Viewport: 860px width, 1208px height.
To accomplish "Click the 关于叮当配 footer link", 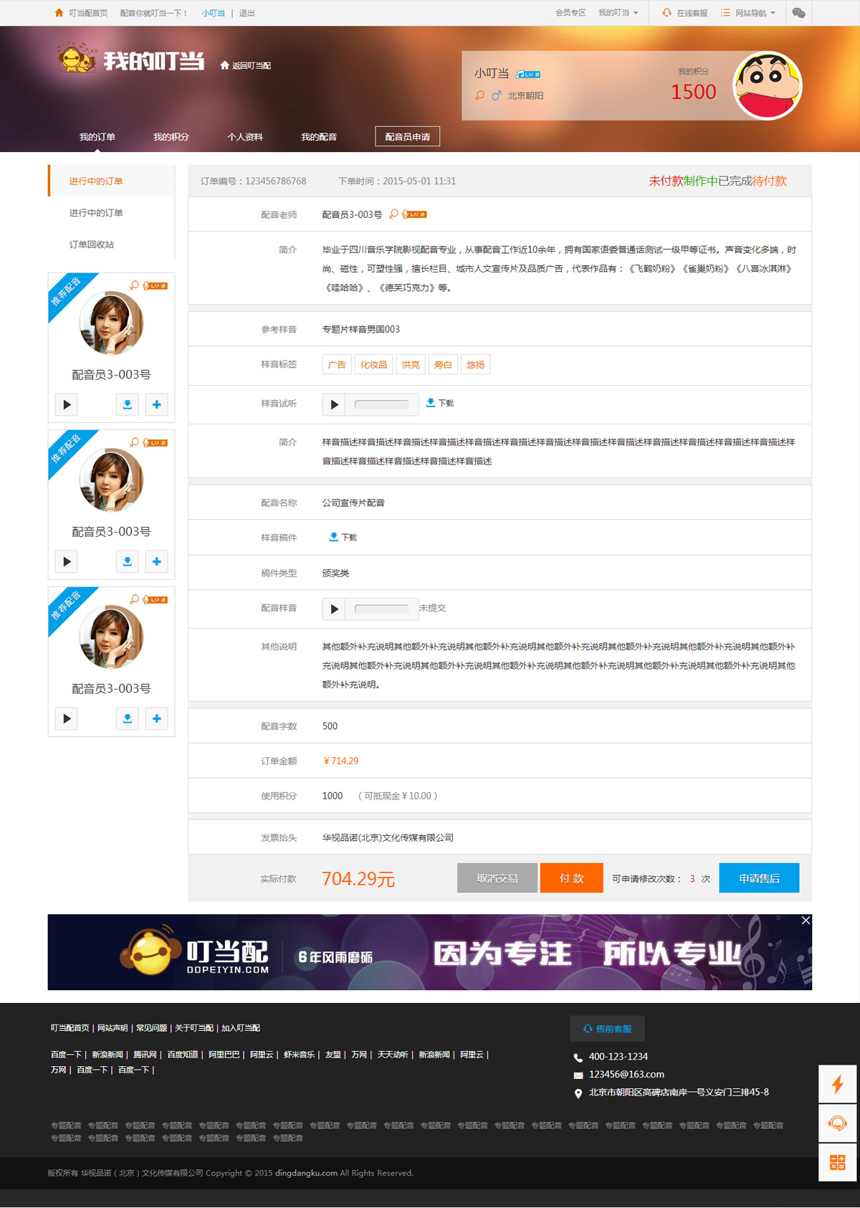I will (194, 1028).
